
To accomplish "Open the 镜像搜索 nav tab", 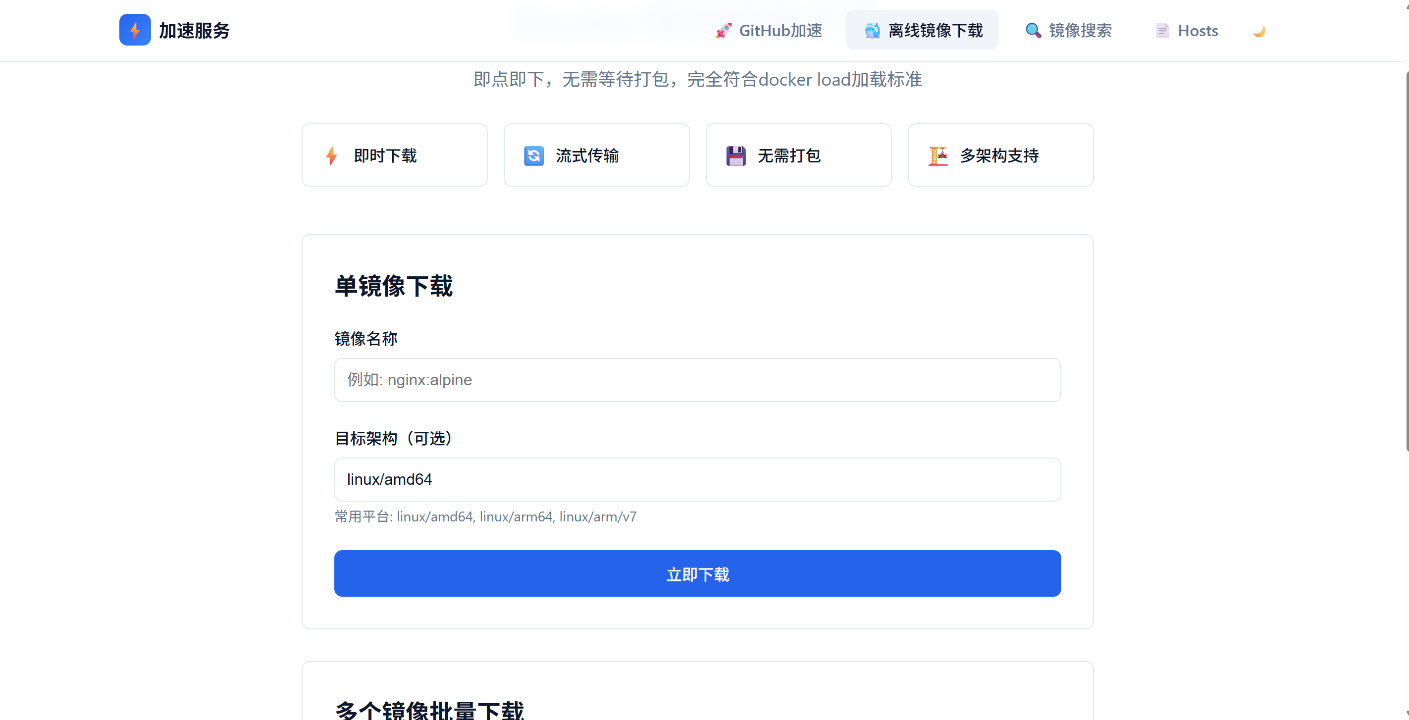I will point(1068,30).
